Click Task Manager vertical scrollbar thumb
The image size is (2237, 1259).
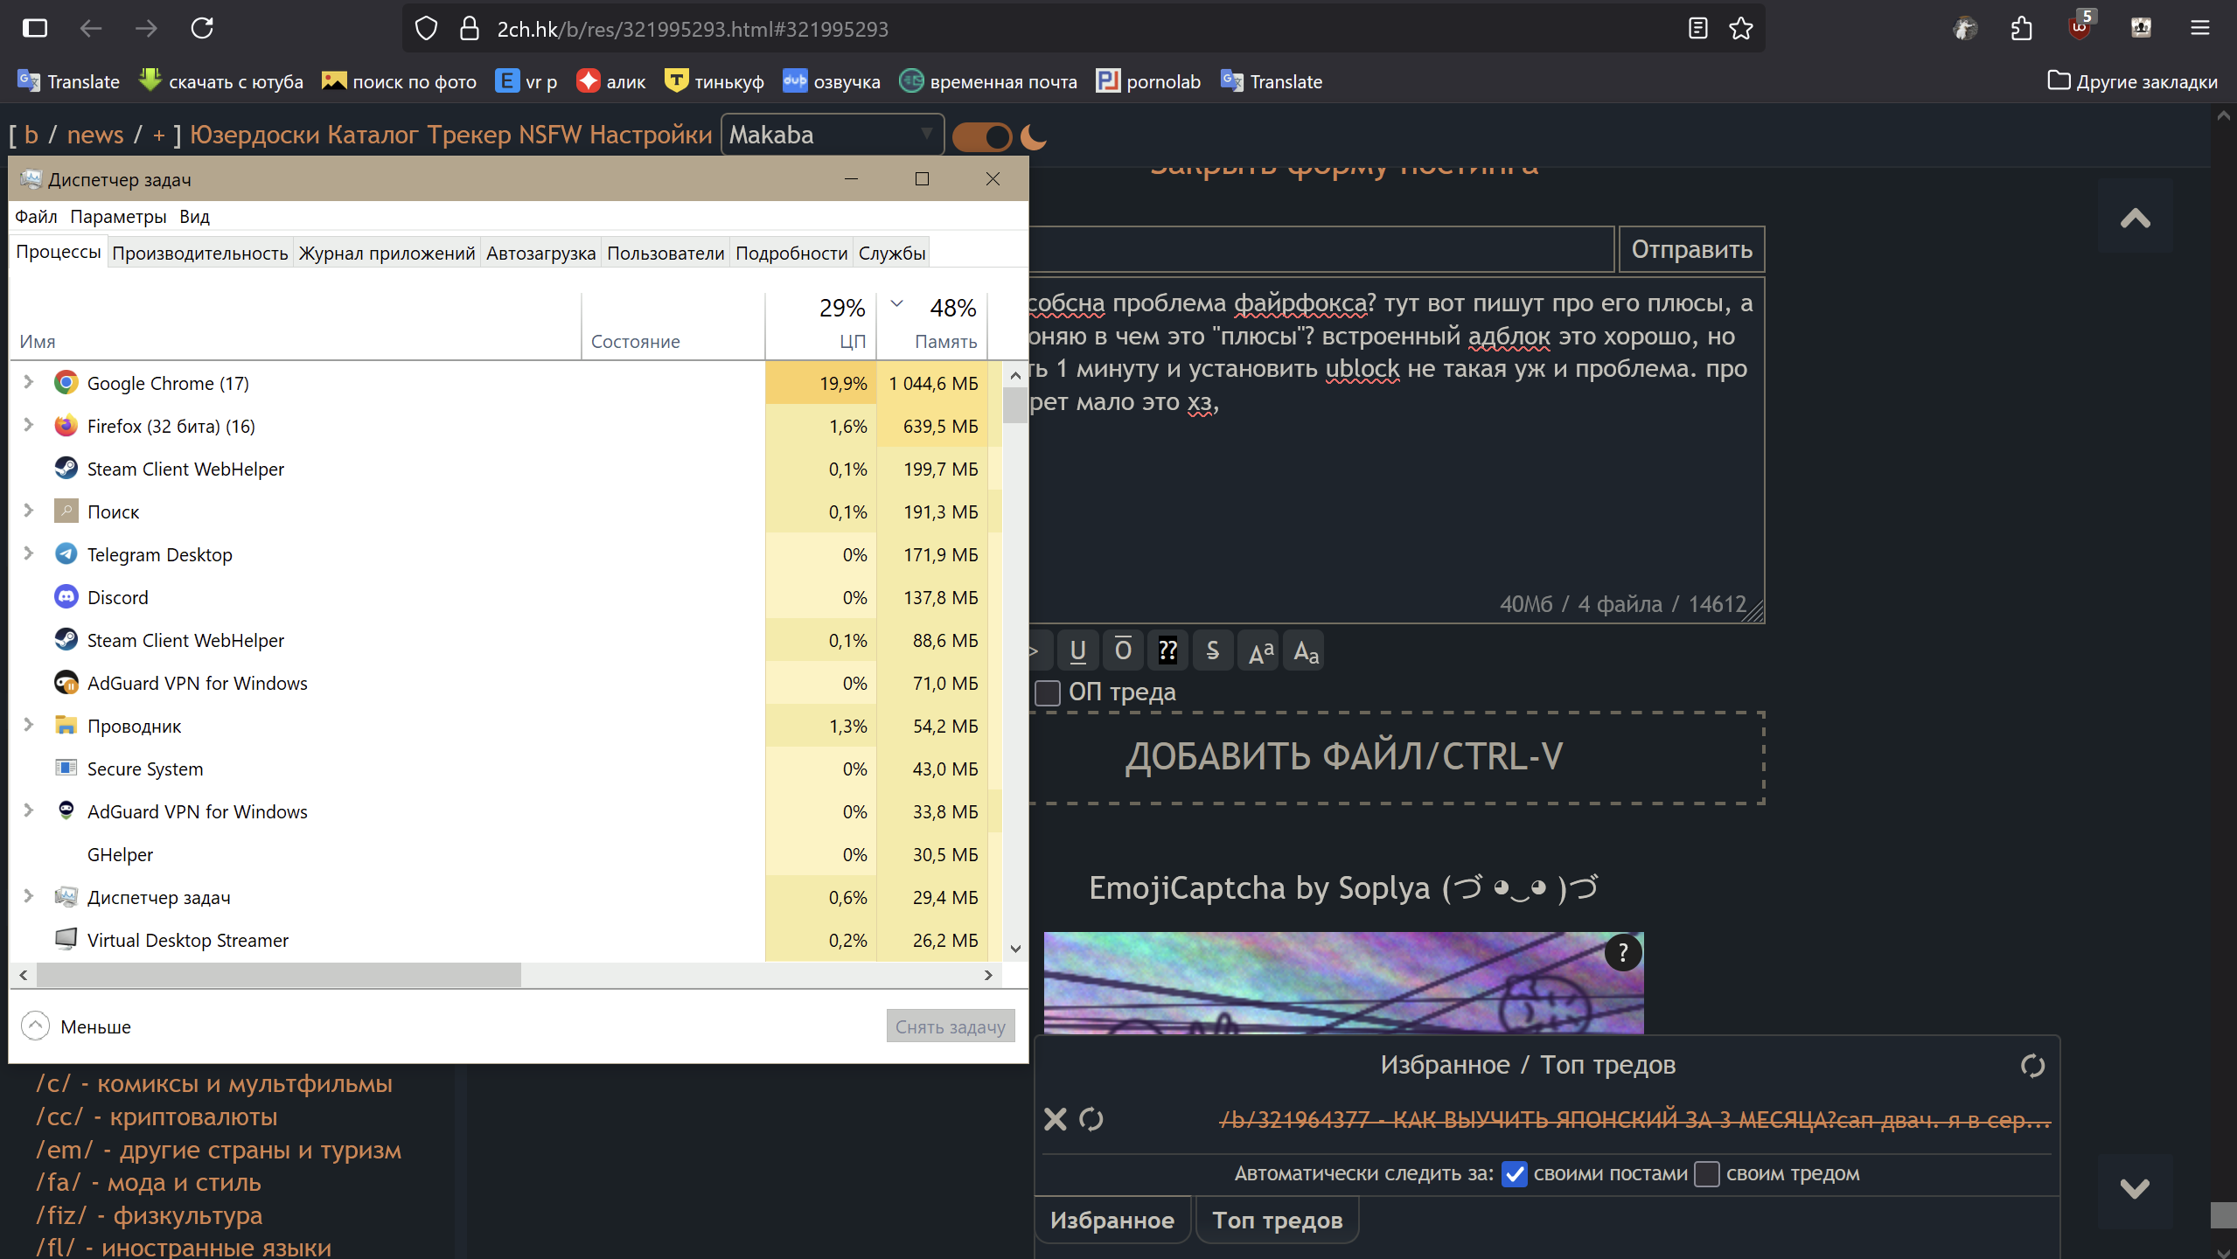pyautogui.click(x=1014, y=406)
